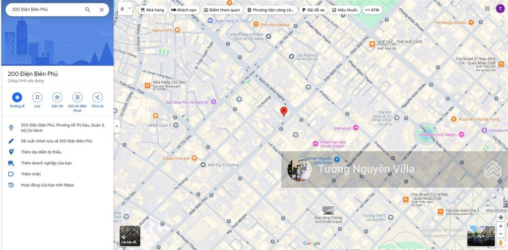Click Viện Pasteur marker
The height and width of the screenshot is (250, 508).
[x=268, y=36]
